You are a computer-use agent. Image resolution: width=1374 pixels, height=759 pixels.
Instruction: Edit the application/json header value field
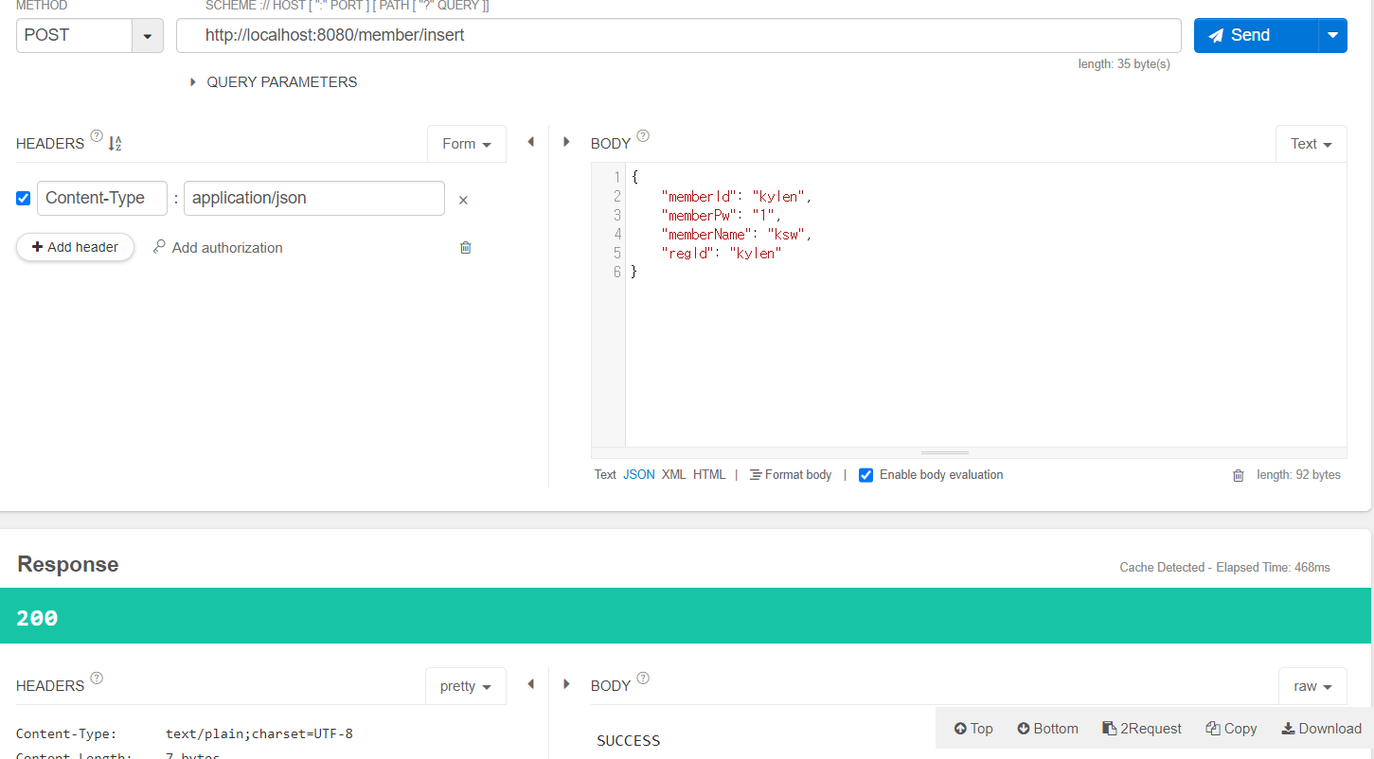[314, 198]
